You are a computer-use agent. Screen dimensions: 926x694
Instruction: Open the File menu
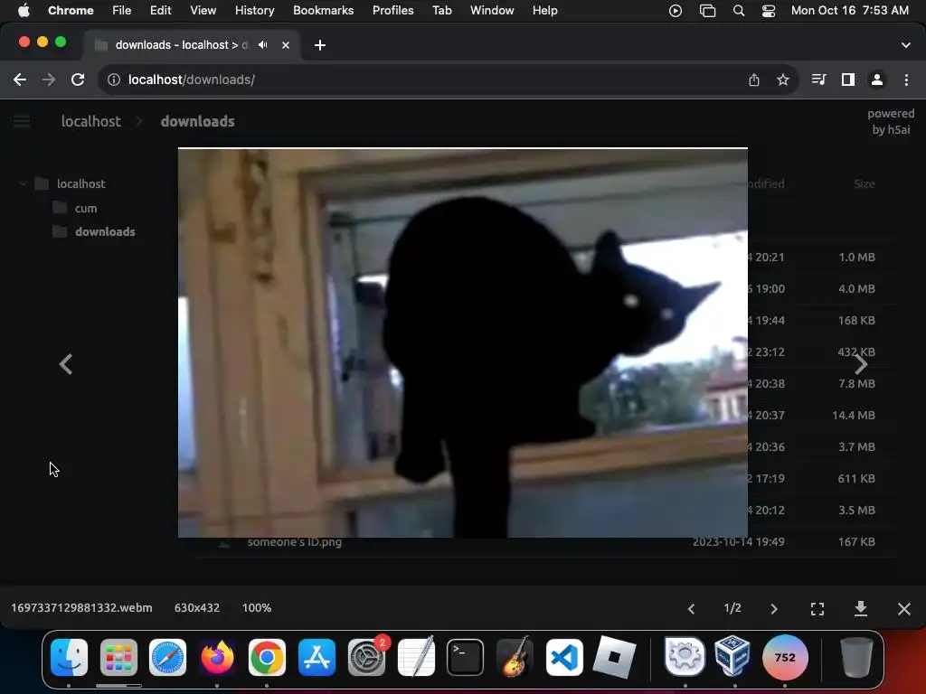click(x=122, y=10)
